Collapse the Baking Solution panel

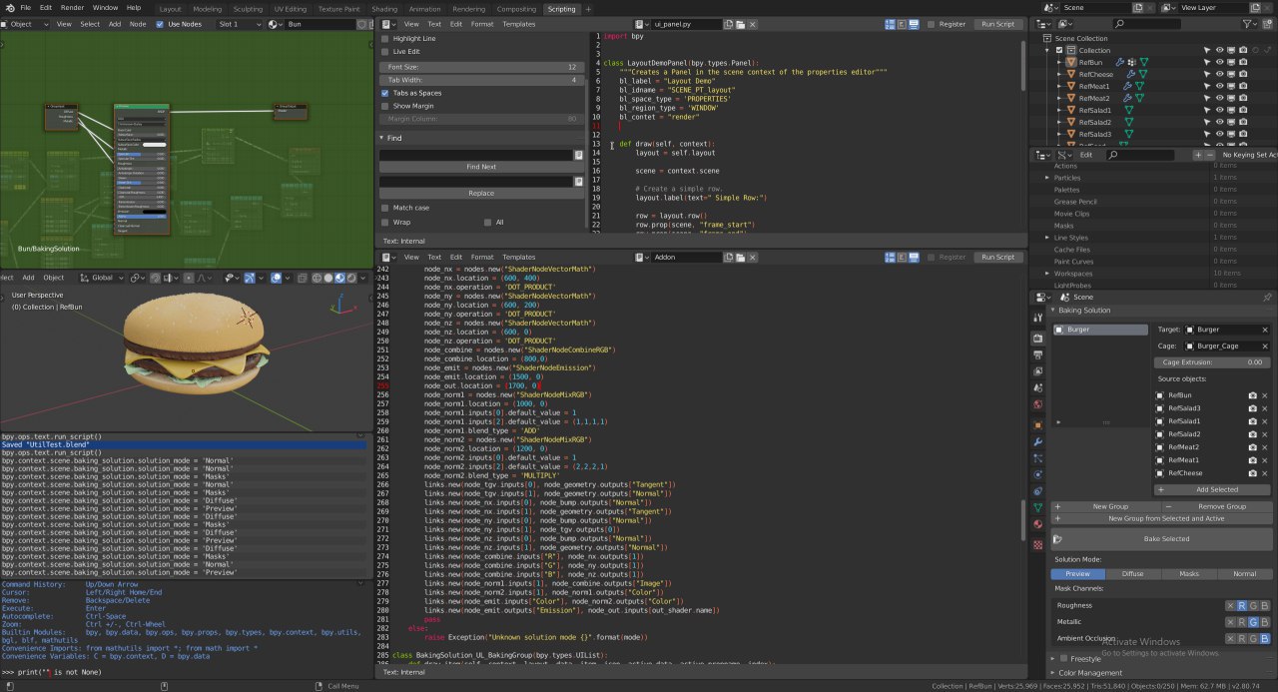1052,311
